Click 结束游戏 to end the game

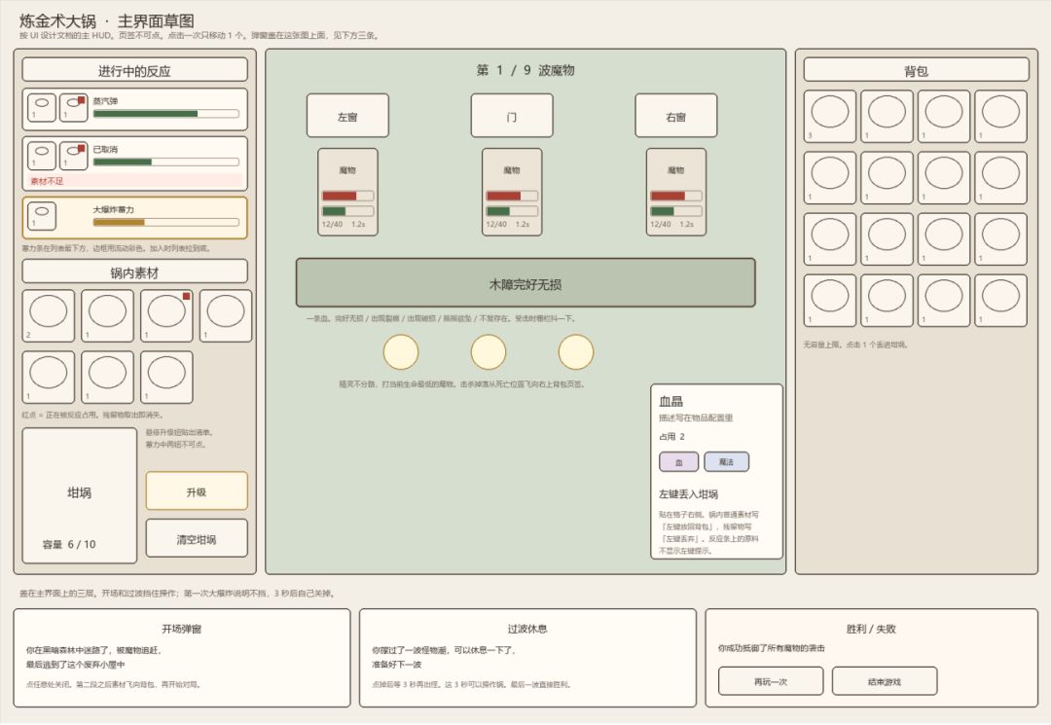tap(885, 681)
